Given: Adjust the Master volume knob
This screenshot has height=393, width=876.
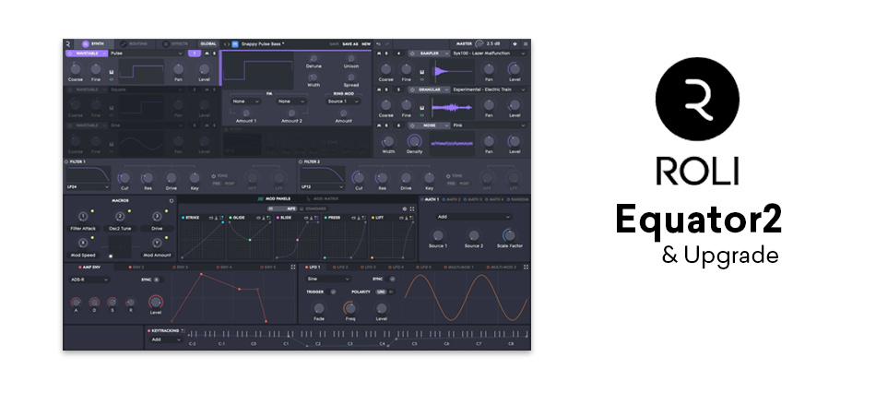Looking at the screenshot, I should (x=479, y=44).
